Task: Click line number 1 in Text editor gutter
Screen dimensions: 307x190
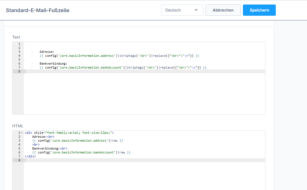Action: pos(19,44)
